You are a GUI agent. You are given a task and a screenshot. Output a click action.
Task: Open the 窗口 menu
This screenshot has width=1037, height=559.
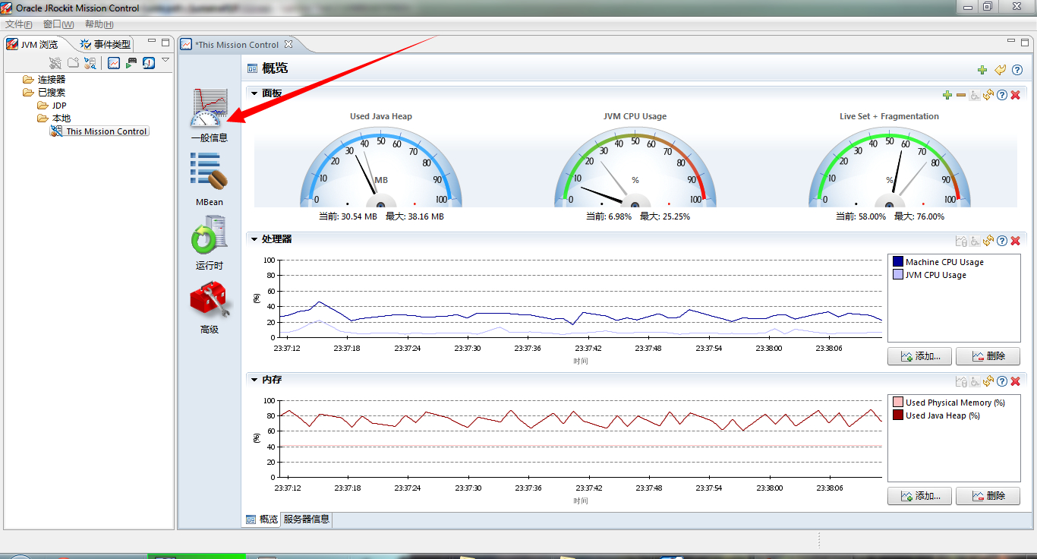(58, 24)
